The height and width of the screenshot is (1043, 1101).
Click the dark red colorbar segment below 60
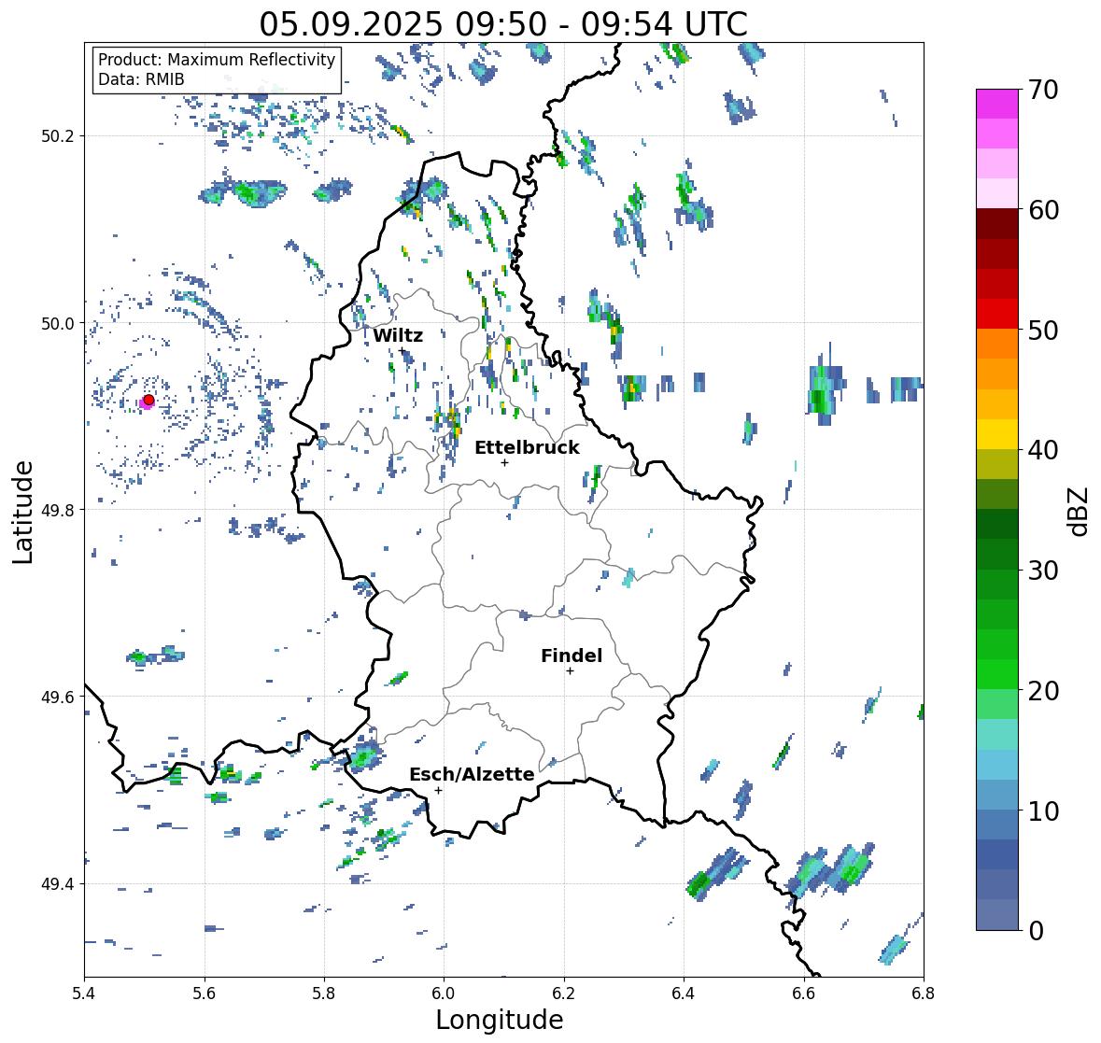pyautogui.click(x=997, y=224)
